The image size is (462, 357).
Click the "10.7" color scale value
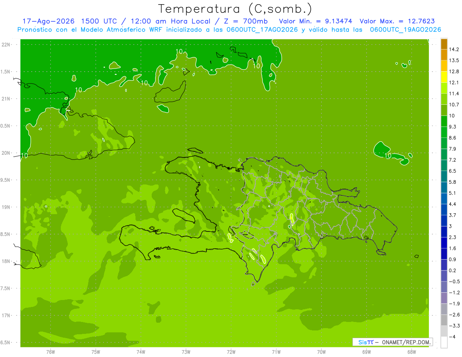454,105
